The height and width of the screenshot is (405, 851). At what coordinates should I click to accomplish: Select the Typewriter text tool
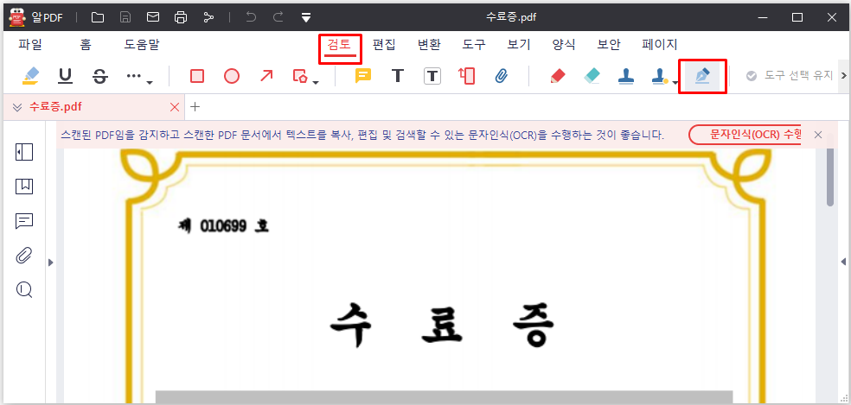[x=398, y=76]
